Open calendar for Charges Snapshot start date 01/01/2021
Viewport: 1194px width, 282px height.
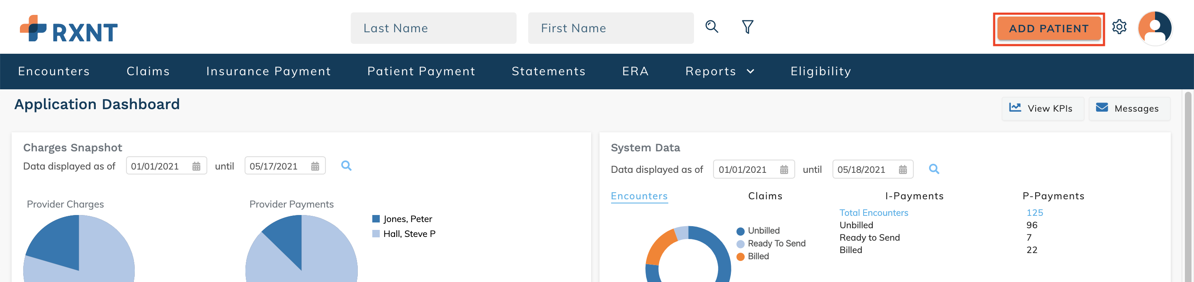click(x=197, y=166)
